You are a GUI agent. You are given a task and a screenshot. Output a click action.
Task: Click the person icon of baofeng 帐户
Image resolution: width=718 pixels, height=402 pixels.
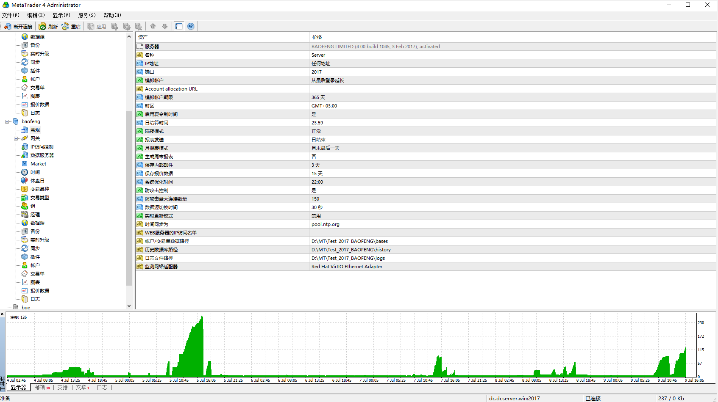point(25,265)
